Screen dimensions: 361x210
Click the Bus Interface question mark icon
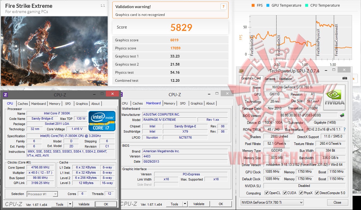[345, 130]
